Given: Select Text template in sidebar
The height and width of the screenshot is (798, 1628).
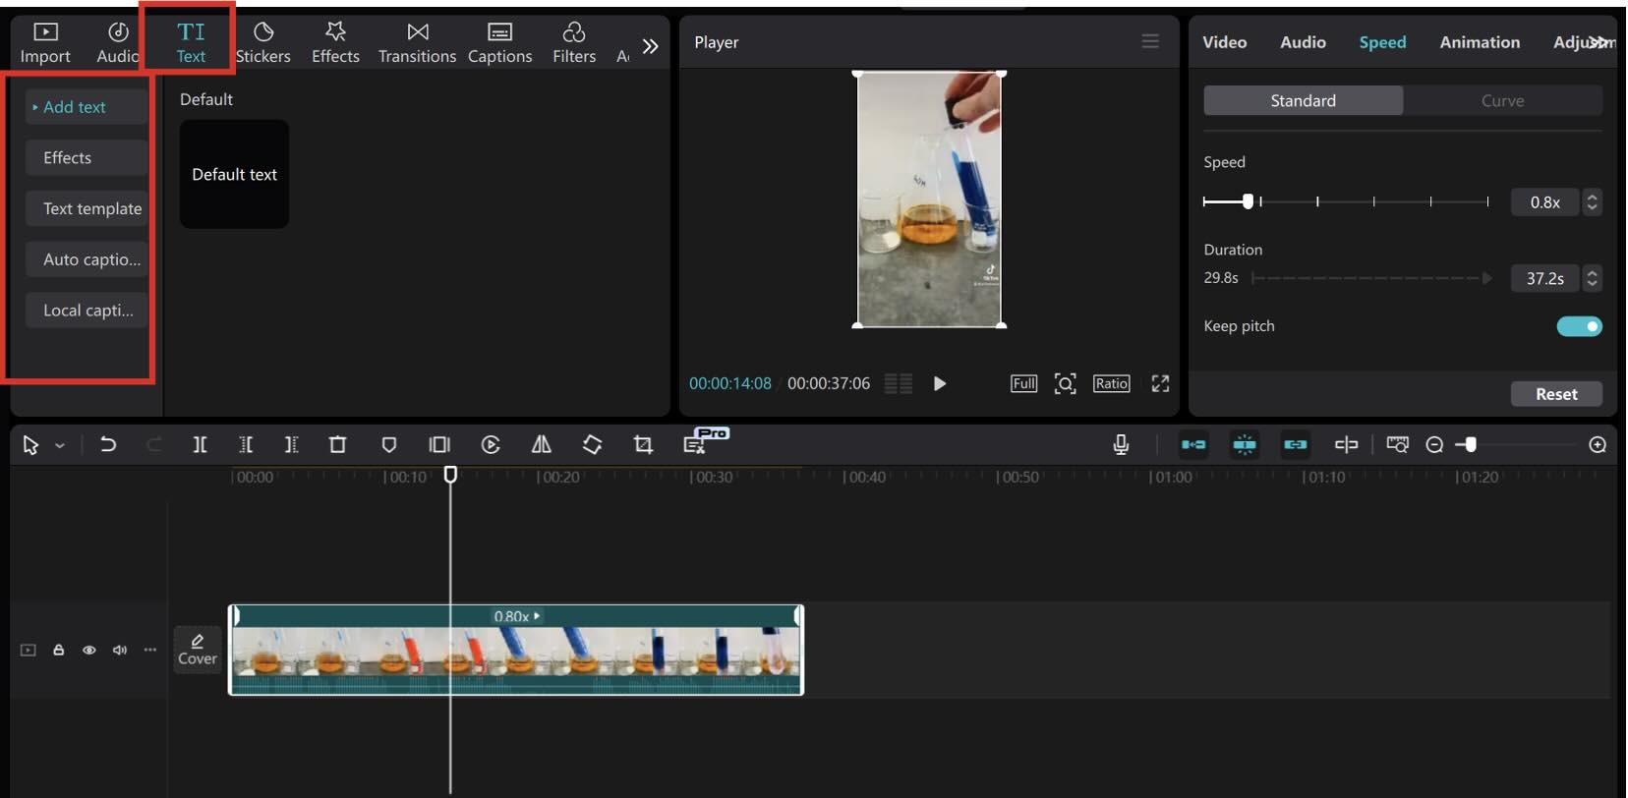Looking at the screenshot, I should (87, 208).
